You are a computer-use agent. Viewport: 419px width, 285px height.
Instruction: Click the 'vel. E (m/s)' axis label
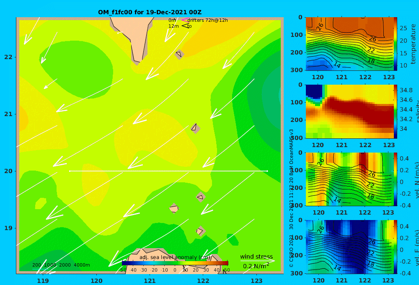[x=416, y=248]
